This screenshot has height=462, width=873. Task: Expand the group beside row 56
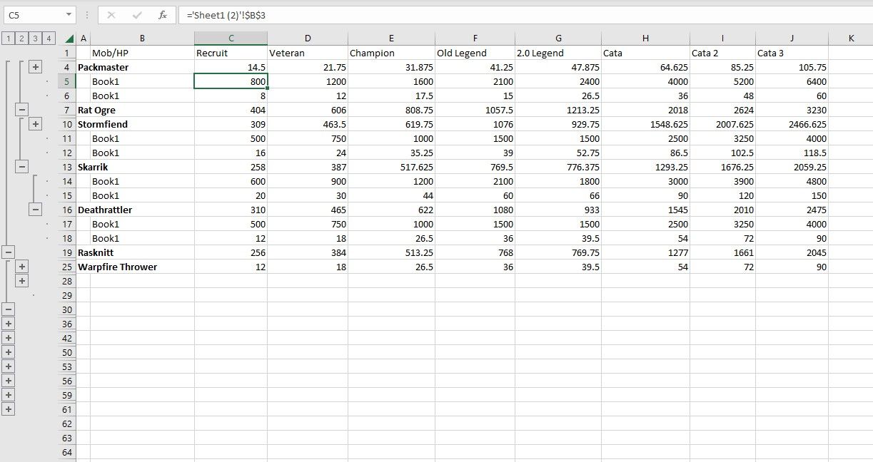point(8,381)
